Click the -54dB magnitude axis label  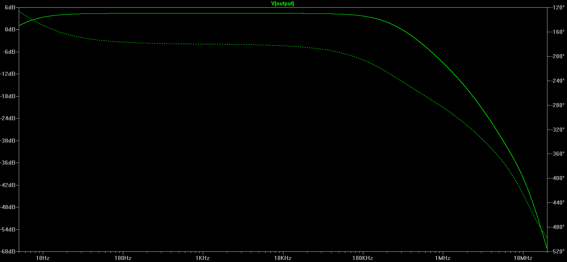click(x=9, y=229)
